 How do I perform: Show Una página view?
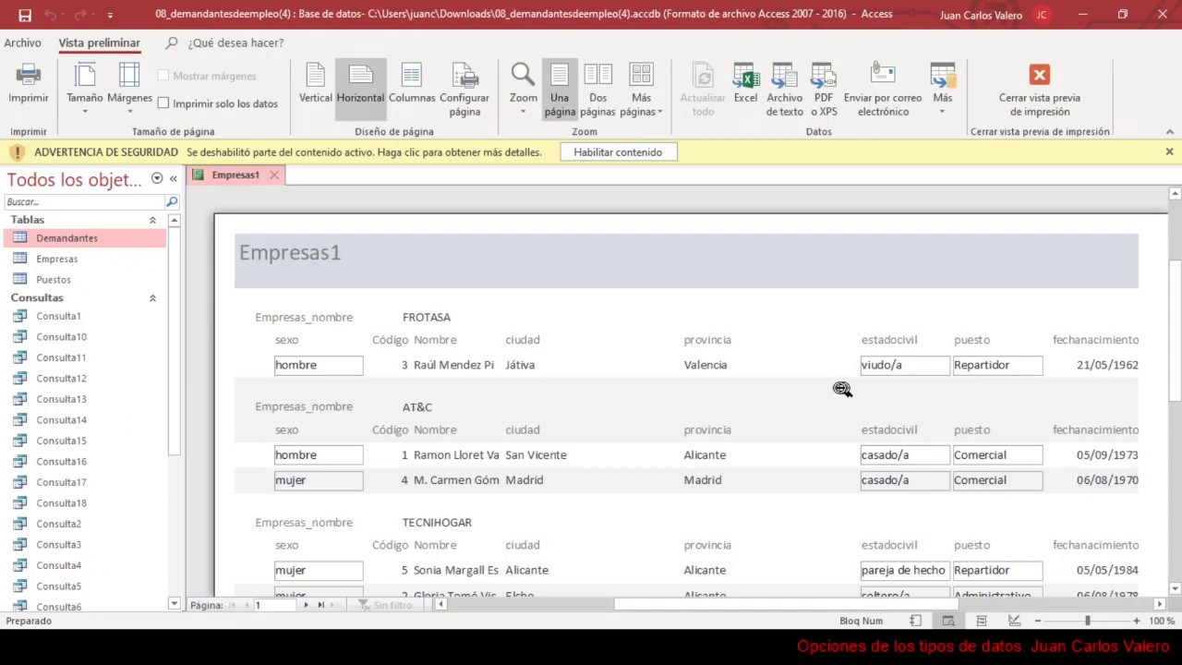(560, 90)
